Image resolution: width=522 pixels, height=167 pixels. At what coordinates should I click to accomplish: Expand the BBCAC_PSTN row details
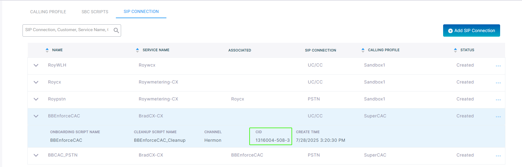[x=36, y=155]
